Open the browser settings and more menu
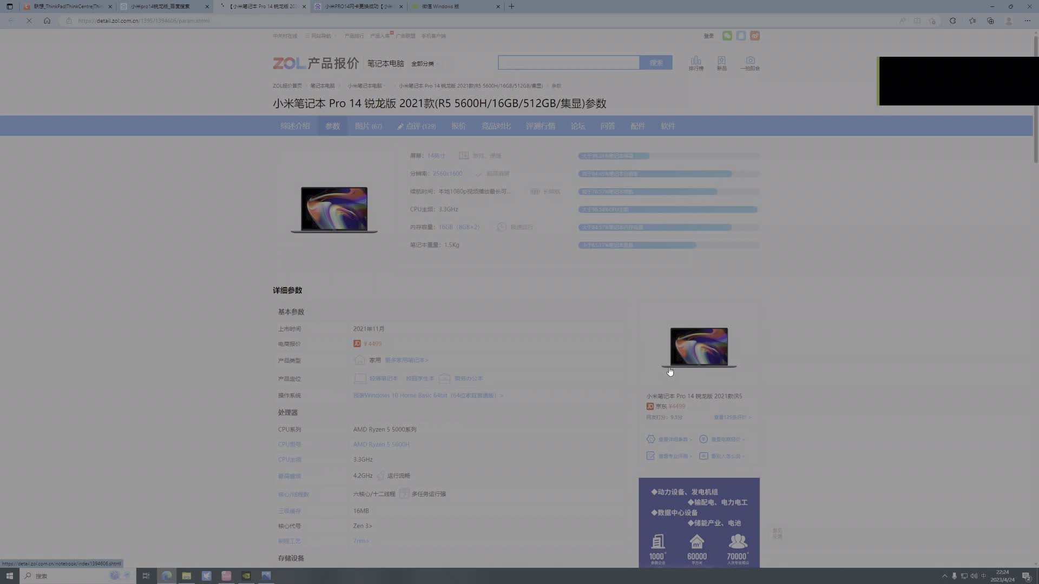The height and width of the screenshot is (584, 1039). [1028, 21]
